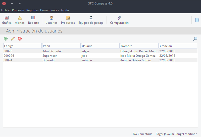Click creation date in jose's row
Screen dimensions: 201x137
[x=178, y=56]
